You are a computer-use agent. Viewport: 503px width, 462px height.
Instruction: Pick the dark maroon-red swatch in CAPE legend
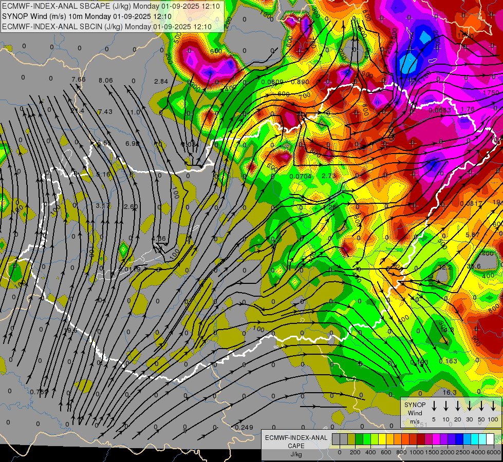[x=421, y=439]
